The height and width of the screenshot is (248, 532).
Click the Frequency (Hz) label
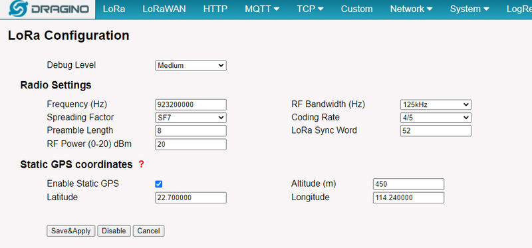pos(77,104)
